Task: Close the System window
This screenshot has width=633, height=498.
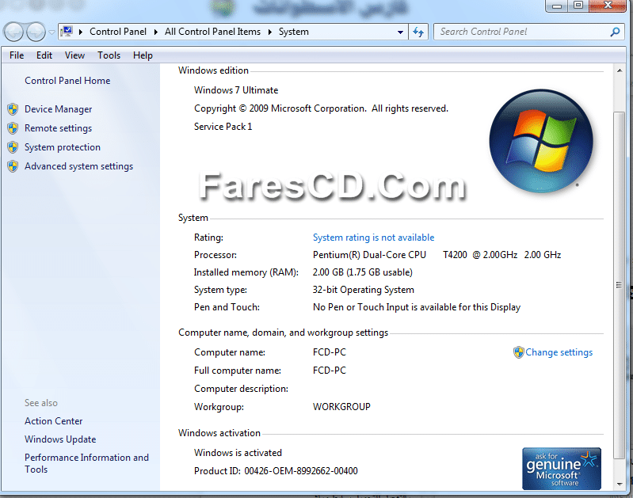Action: point(608,6)
